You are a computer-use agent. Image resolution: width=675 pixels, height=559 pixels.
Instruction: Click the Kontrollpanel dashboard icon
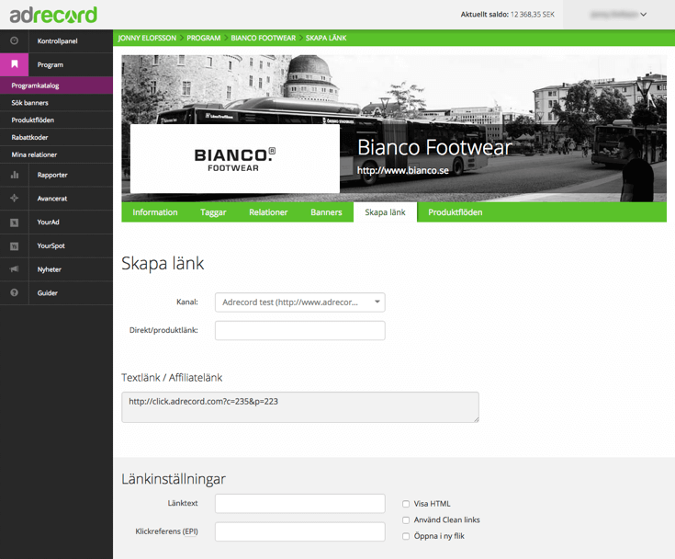(x=14, y=41)
